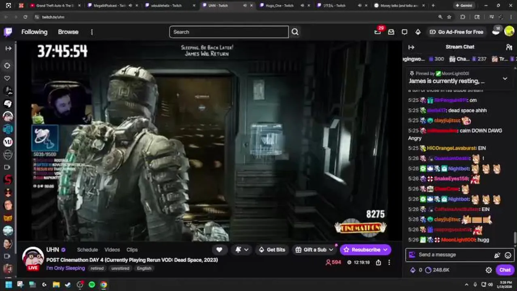Screen dimensions: 517x291
Task: Click the chat scrollbar
Action: 515,238
